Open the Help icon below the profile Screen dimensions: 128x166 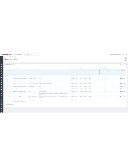pyautogui.click(x=125, y=58)
